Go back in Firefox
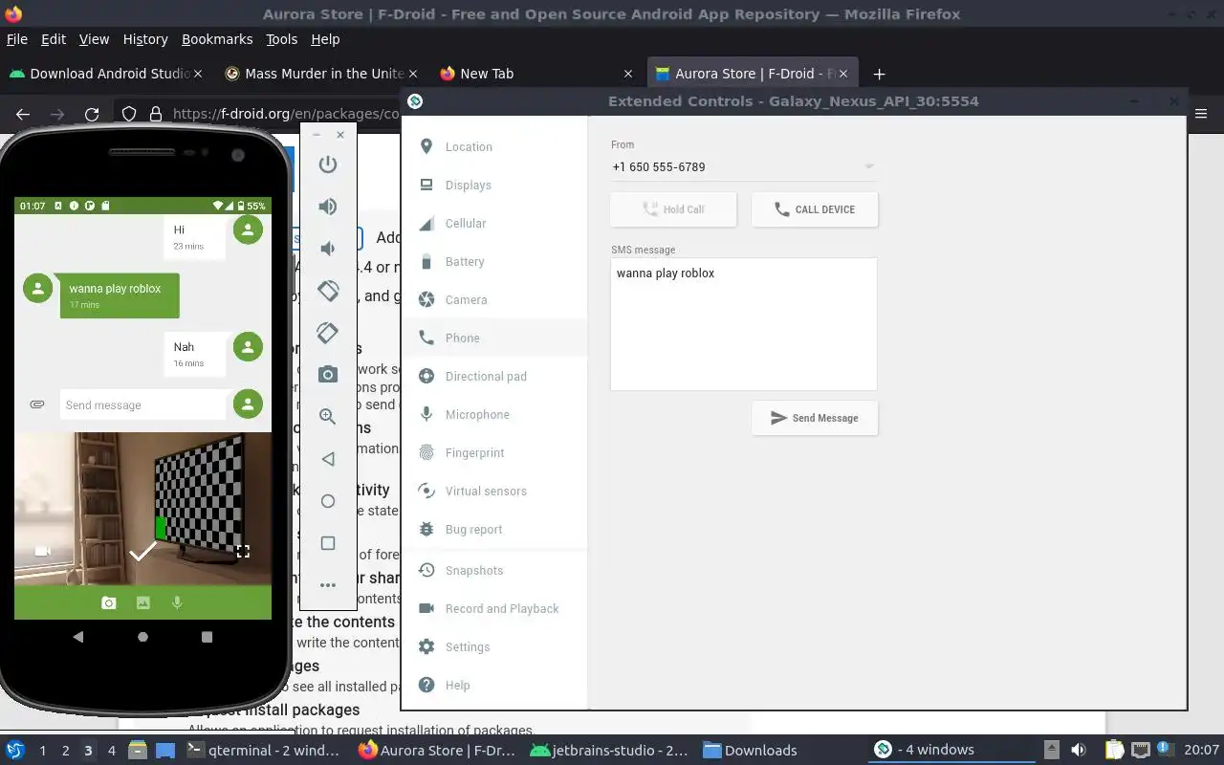Image resolution: width=1224 pixels, height=765 pixels. click(x=23, y=114)
